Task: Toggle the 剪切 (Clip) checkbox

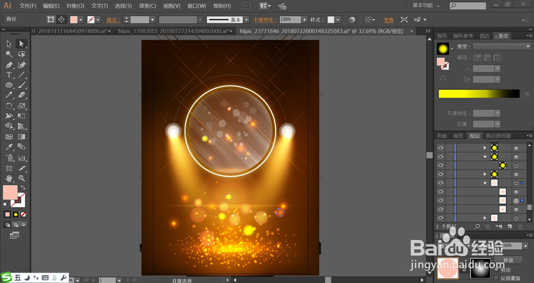Action: [x=497, y=269]
